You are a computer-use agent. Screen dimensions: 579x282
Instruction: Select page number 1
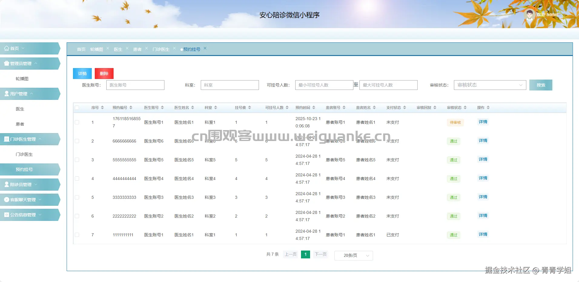pos(306,254)
